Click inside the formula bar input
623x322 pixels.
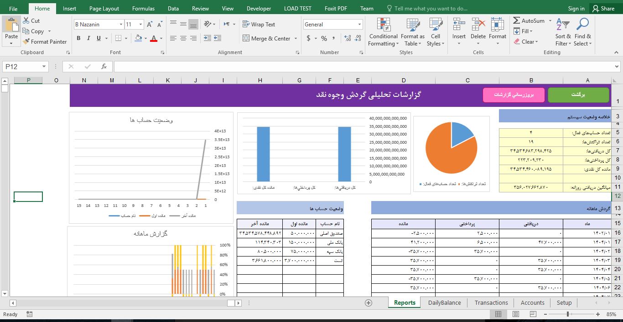[365, 67]
